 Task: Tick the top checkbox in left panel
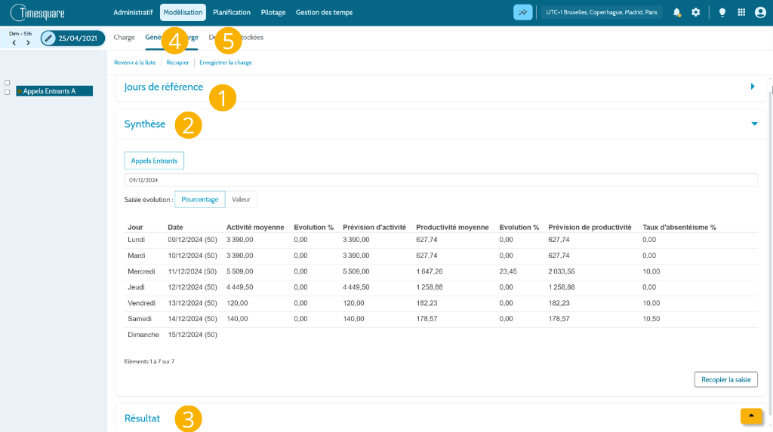(8, 83)
